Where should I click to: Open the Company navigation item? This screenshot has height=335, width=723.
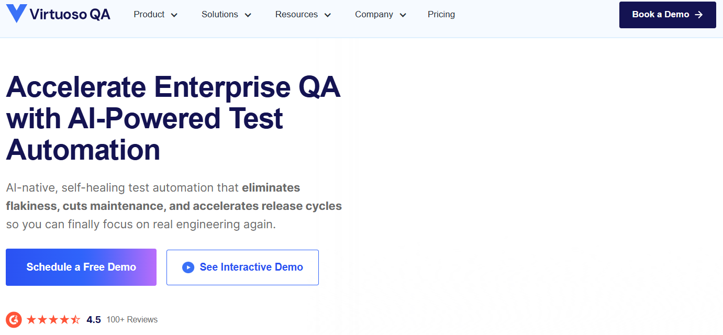pos(373,14)
